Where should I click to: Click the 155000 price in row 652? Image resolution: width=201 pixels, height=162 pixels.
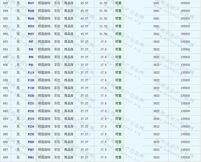[185, 34]
